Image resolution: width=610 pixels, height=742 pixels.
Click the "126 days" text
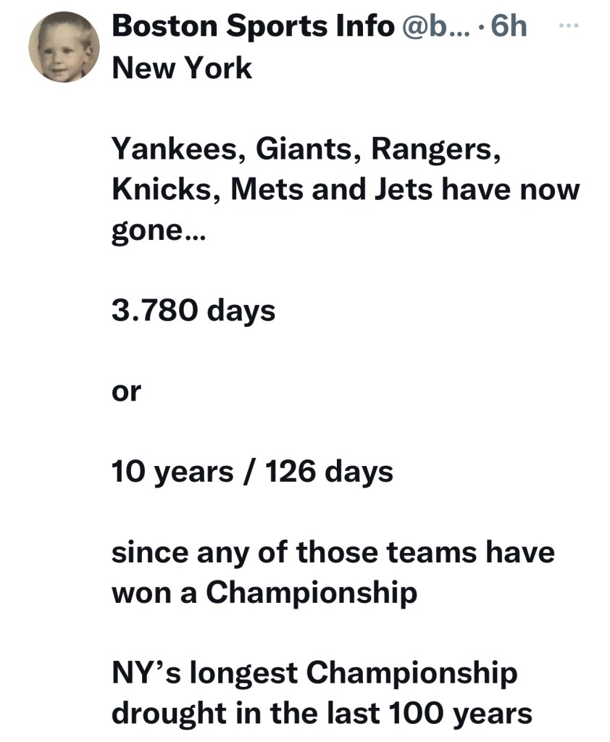pyautogui.click(x=329, y=472)
